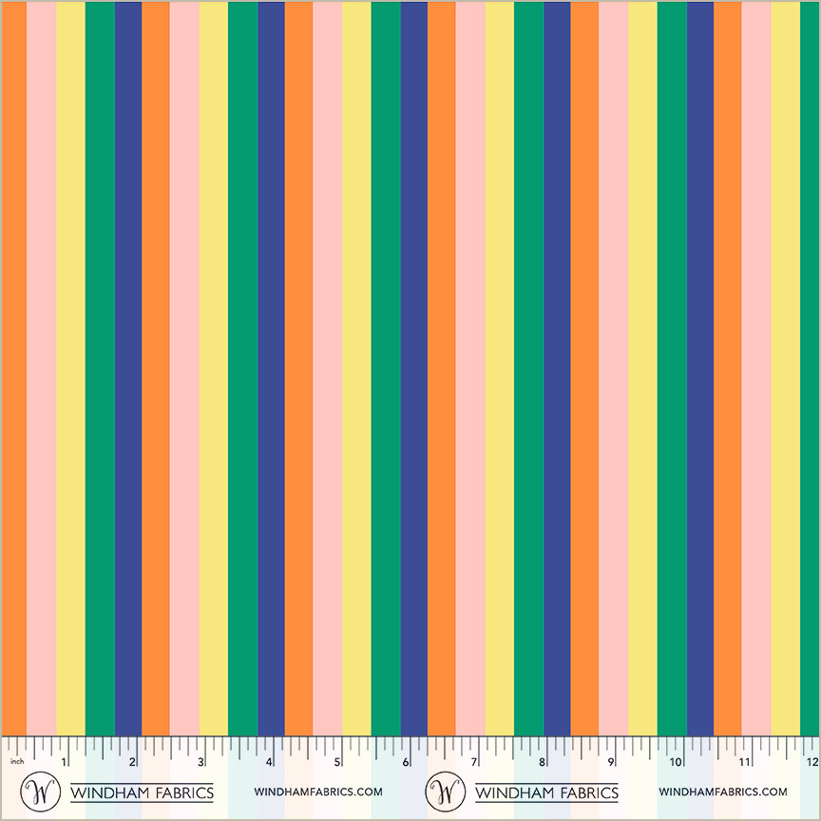Click the 12-inch mark on the ruler
821x821 pixels.
coord(814,760)
